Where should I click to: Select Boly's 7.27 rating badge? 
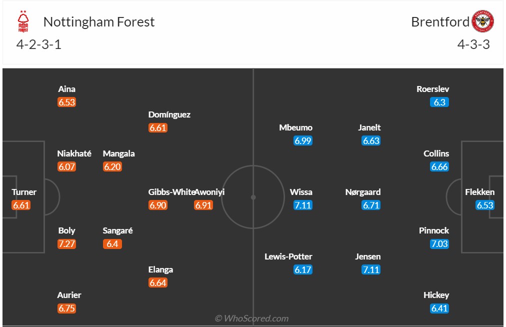(x=66, y=244)
